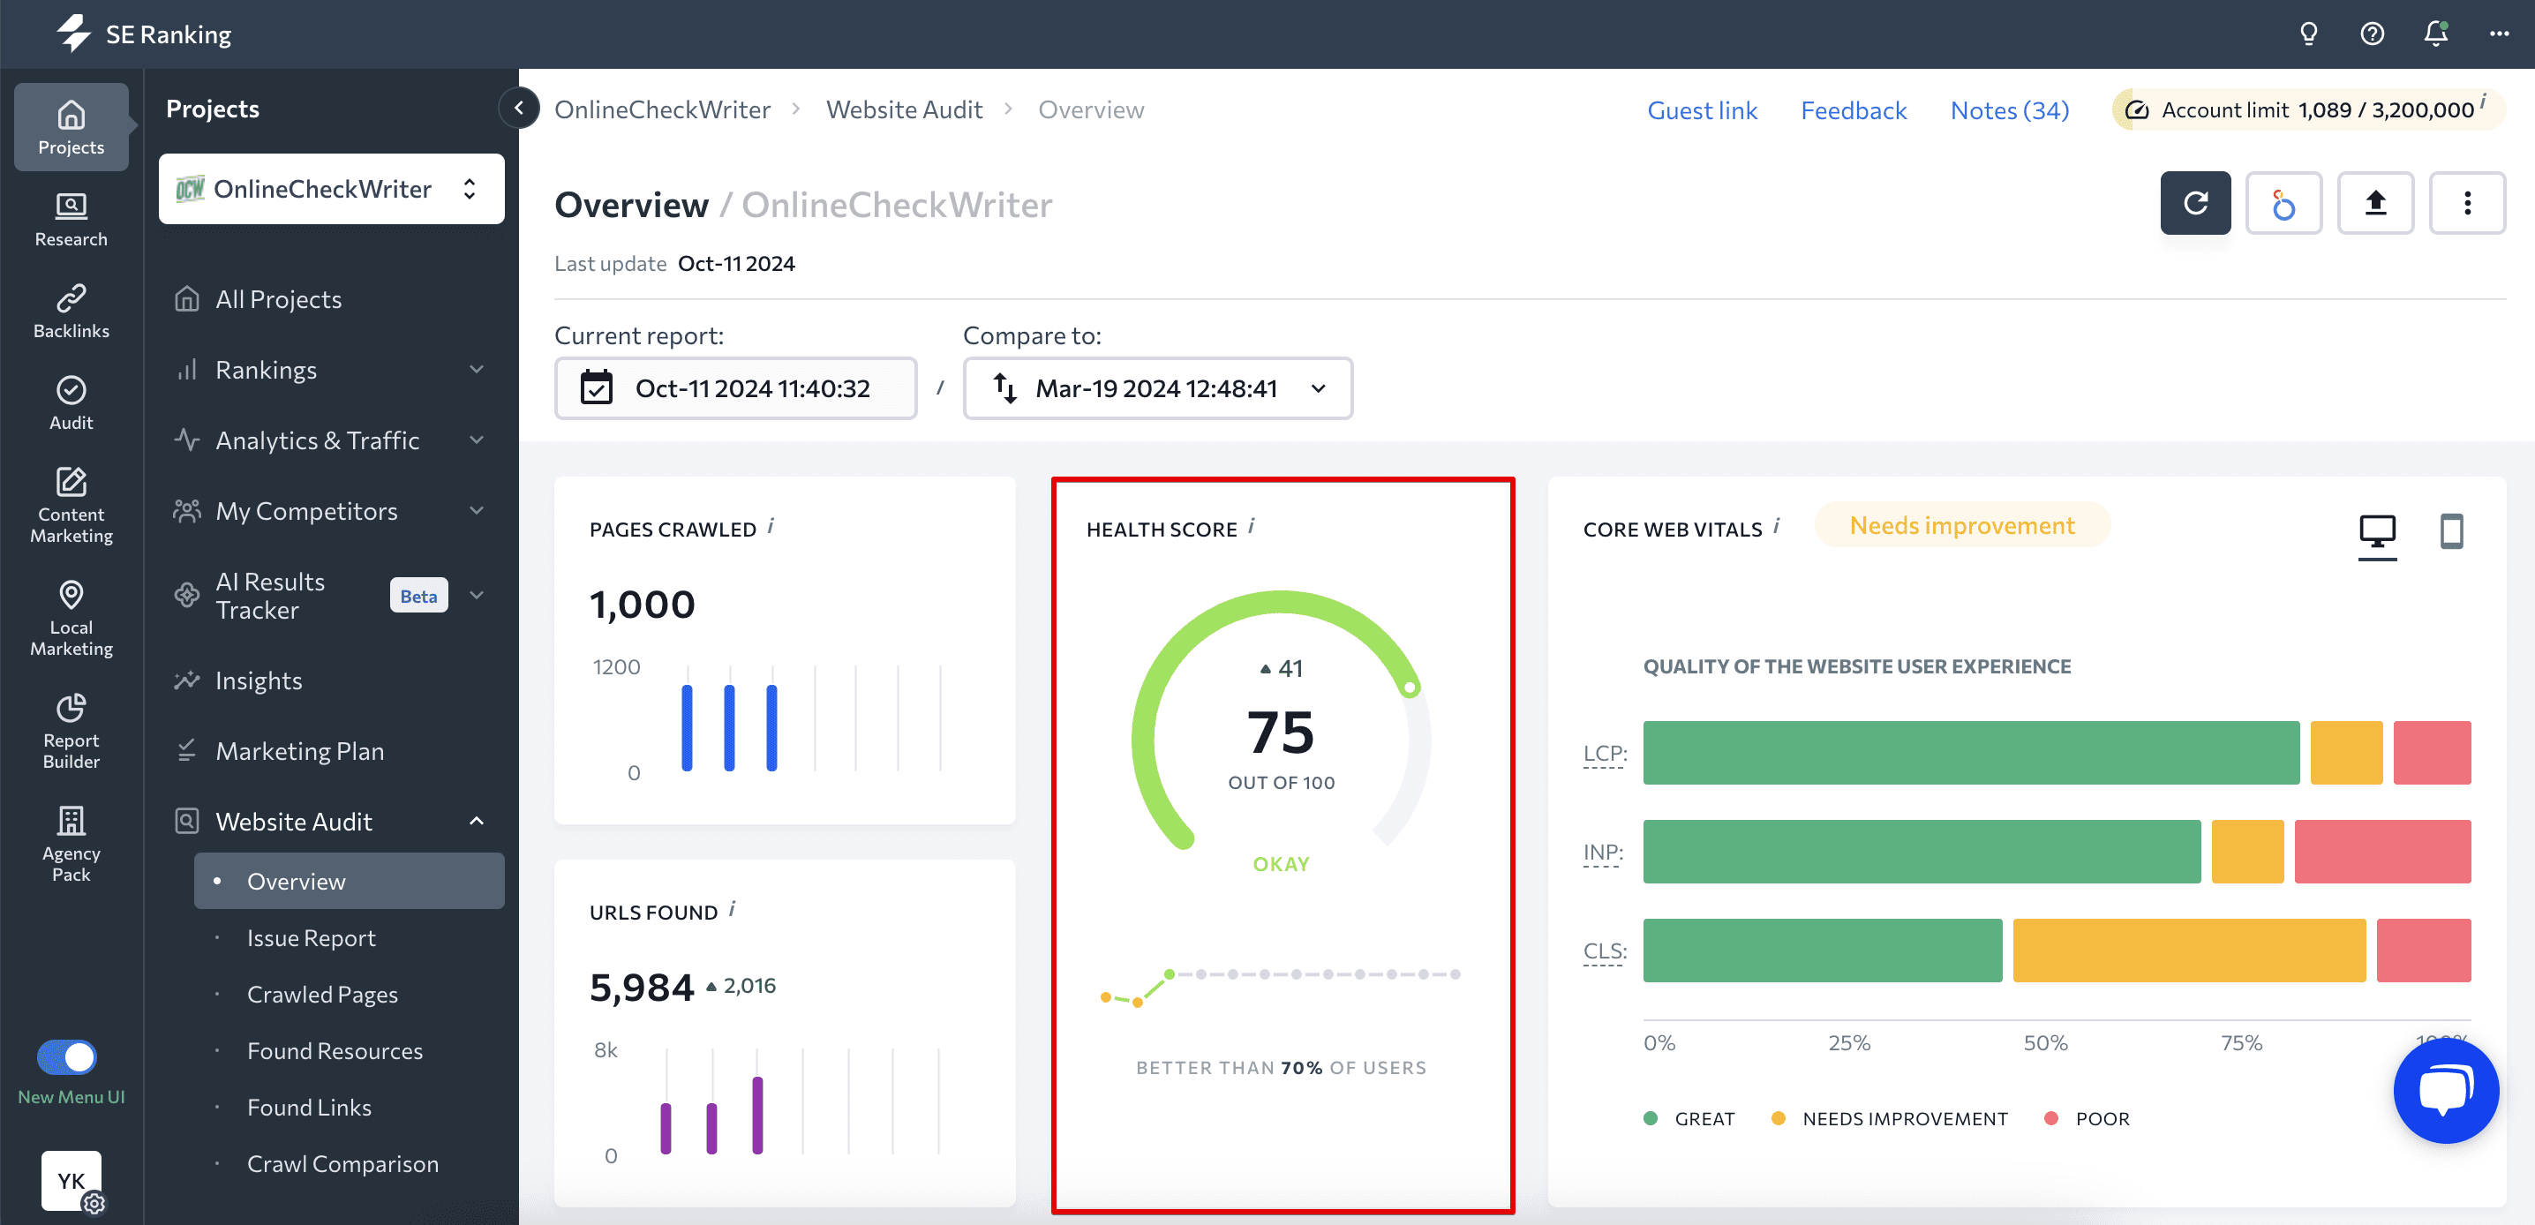2535x1225 pixels.
Task: Open the Crawled Pages page
Action: pyautogui.click(x=322, y=994)
